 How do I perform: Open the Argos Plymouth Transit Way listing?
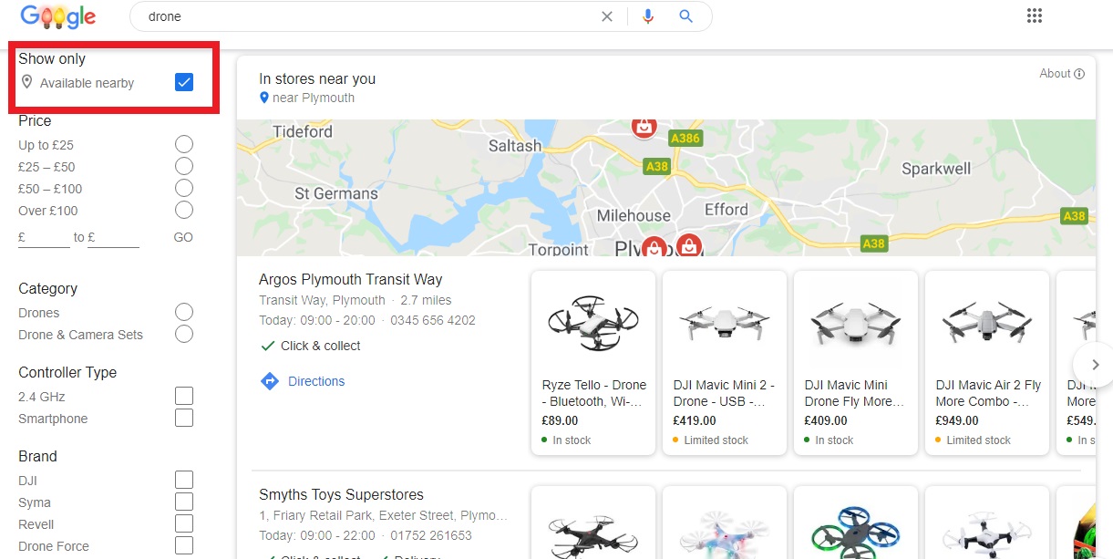pos(350,279)
